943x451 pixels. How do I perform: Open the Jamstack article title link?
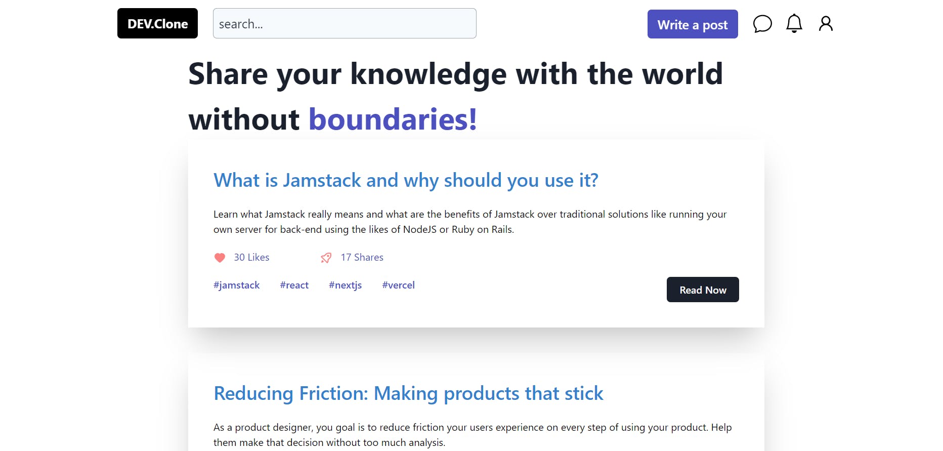[406, 180]
